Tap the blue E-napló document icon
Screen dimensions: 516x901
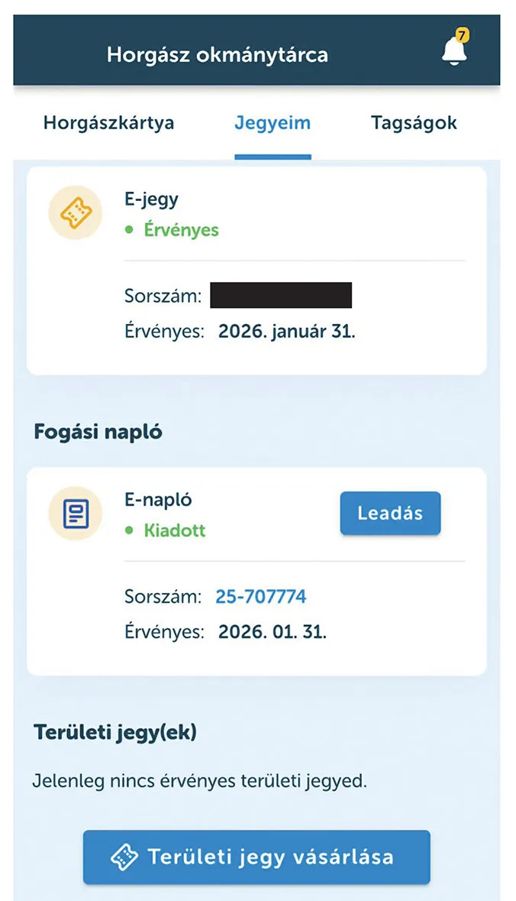pyautogui.click(x=75, y=513)
